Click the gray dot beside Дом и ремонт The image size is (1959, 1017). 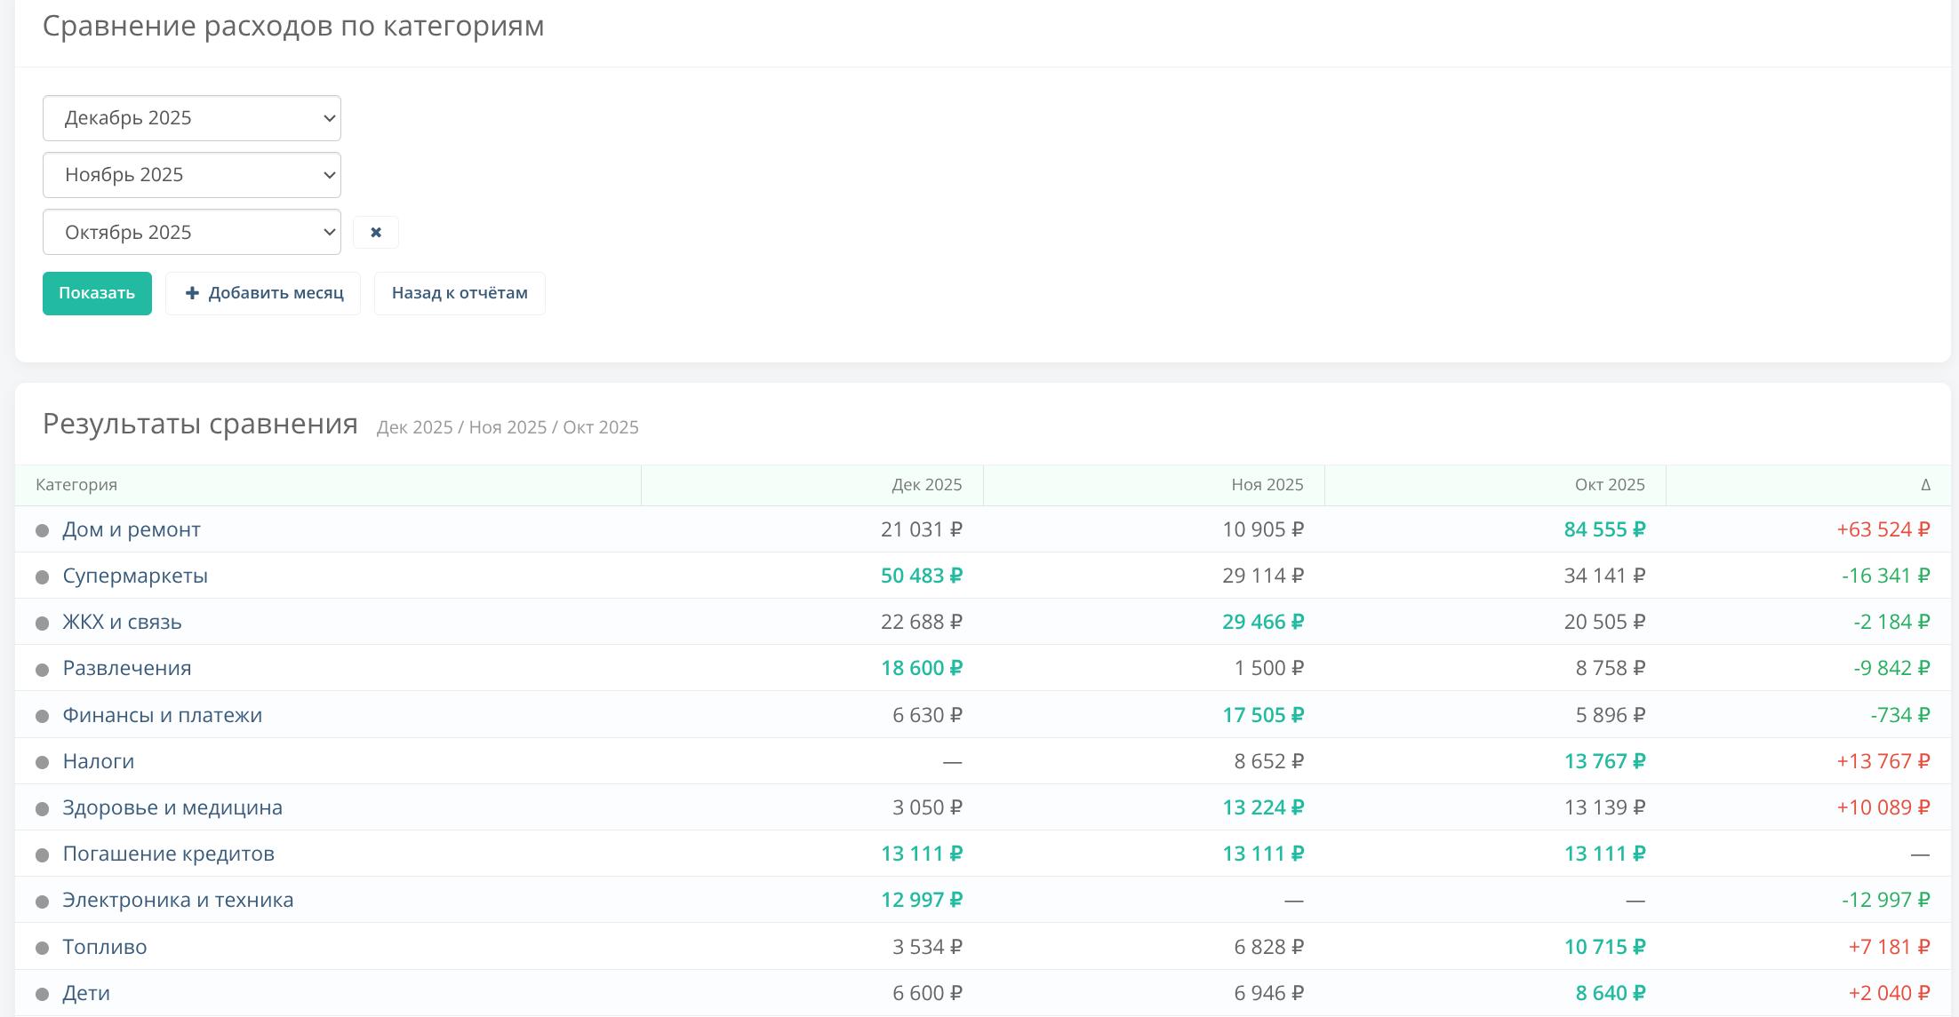pyautogui.click(x=42, y=531)
